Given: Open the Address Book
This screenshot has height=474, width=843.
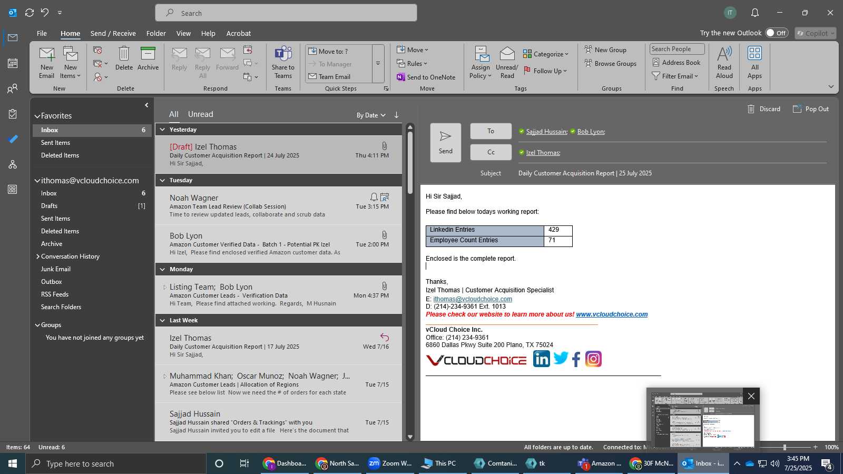Looking at the screenshot, I should point(677,62).
